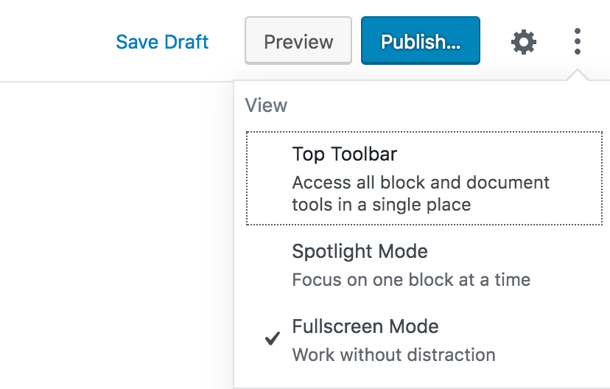This screenshot has height=389, width=610.
Task: Select the 'Access all block and document tools' description
Action: pyautogui.click(x=421, y=193)
